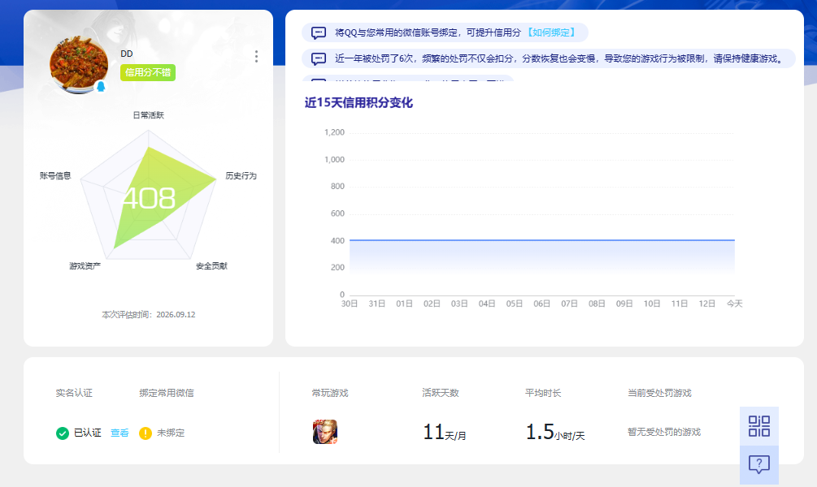This screenshot has width=817, height=487.
Task: Open the frequently played game icon
Action: (324, 432)
